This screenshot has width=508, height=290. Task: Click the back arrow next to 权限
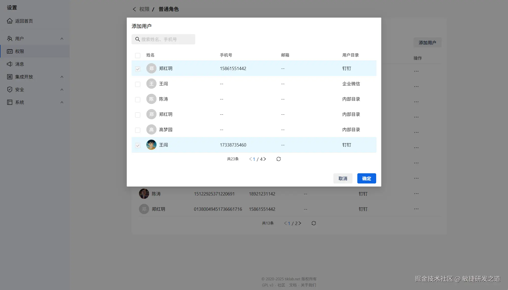(x=134, y=9)
